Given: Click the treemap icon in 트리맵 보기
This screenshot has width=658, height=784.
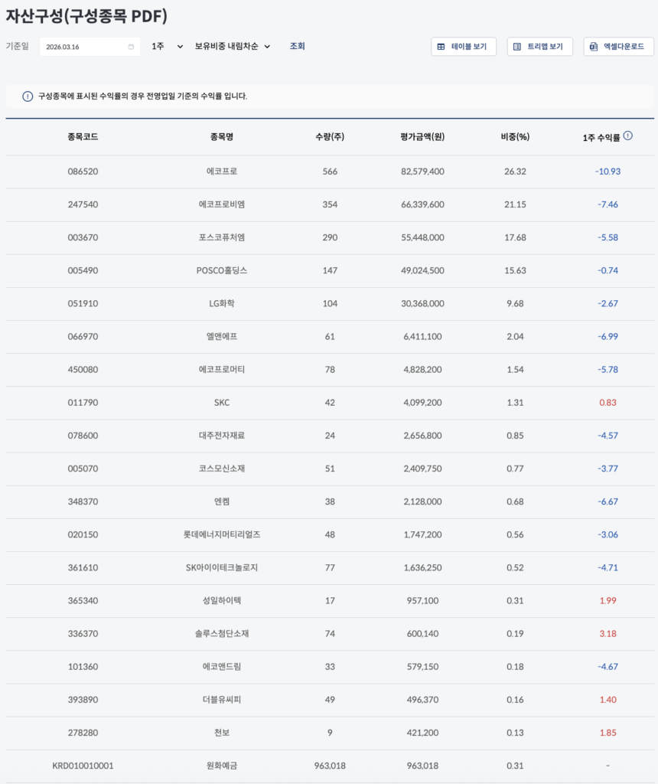Looking at the screenshot, I should (517, 47).
